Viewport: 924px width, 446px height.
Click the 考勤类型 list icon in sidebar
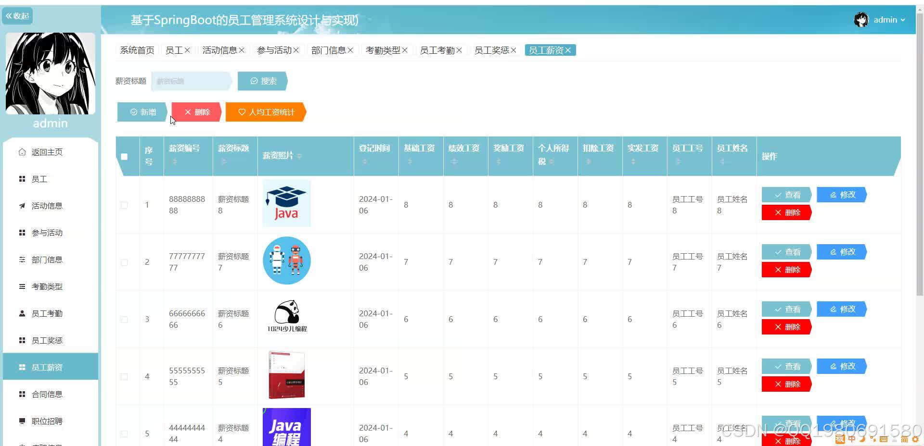(x=22, y=286)
